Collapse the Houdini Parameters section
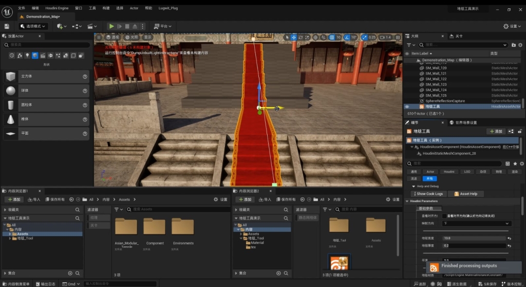This screenshot has width=526, height=287. tap(407, 201)
